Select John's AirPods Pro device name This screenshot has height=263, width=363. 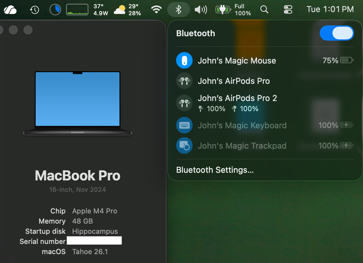(234, 81)
